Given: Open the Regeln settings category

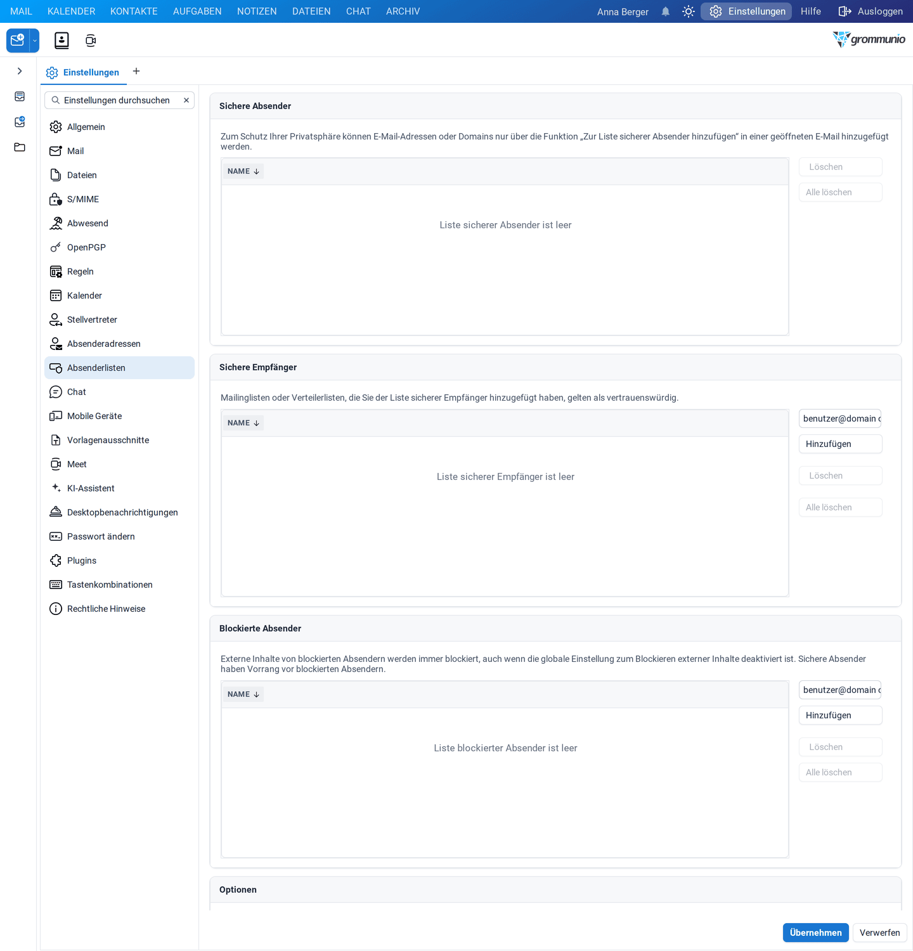Looking at the screenshot, I should (119, 271).
